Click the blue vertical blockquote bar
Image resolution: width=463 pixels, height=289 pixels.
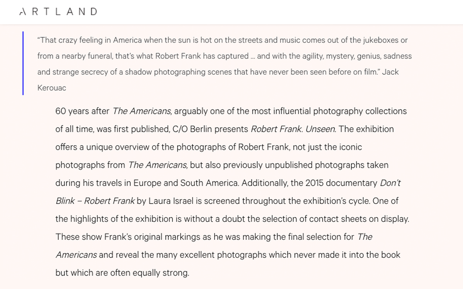[x=23, y=63]
